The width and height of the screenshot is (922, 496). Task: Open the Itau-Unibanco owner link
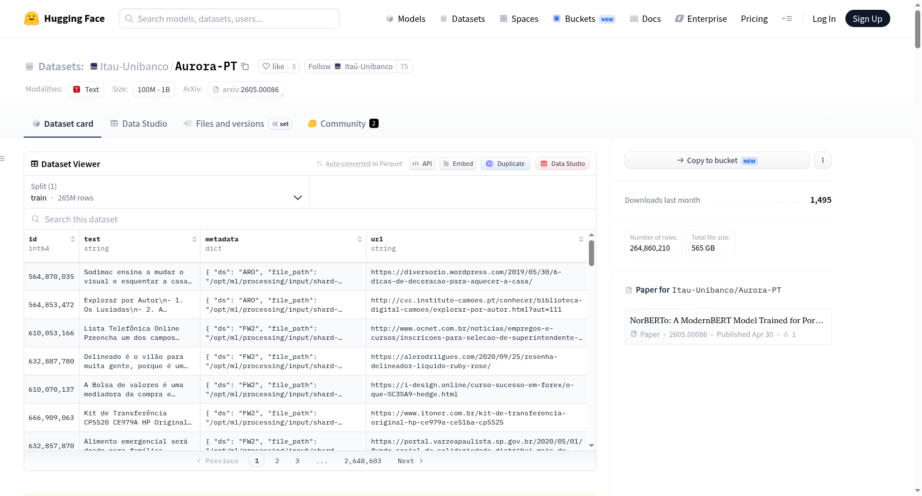[x=134, y=66]
